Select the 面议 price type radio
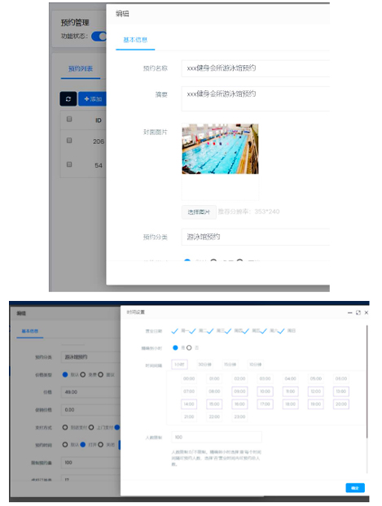This screenshot has height=506, width=382. click(100, 374)
